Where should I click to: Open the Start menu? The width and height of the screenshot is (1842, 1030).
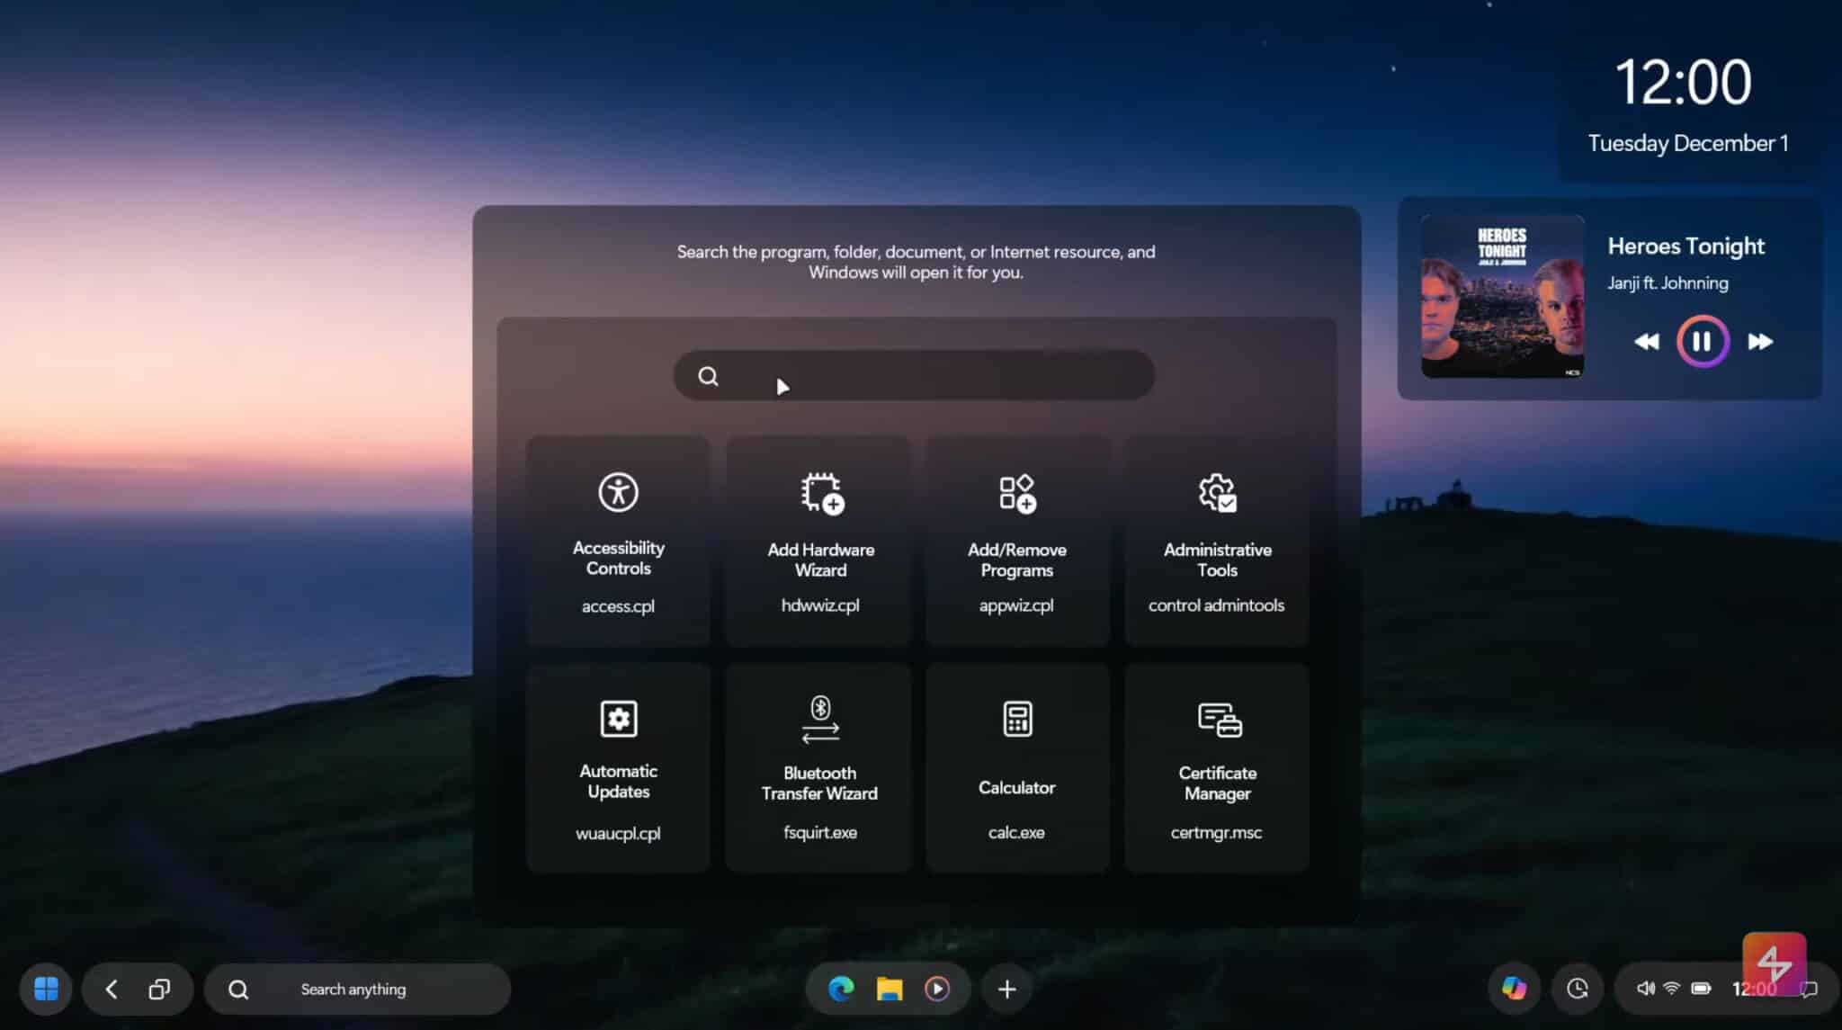(x=46, y=988)
